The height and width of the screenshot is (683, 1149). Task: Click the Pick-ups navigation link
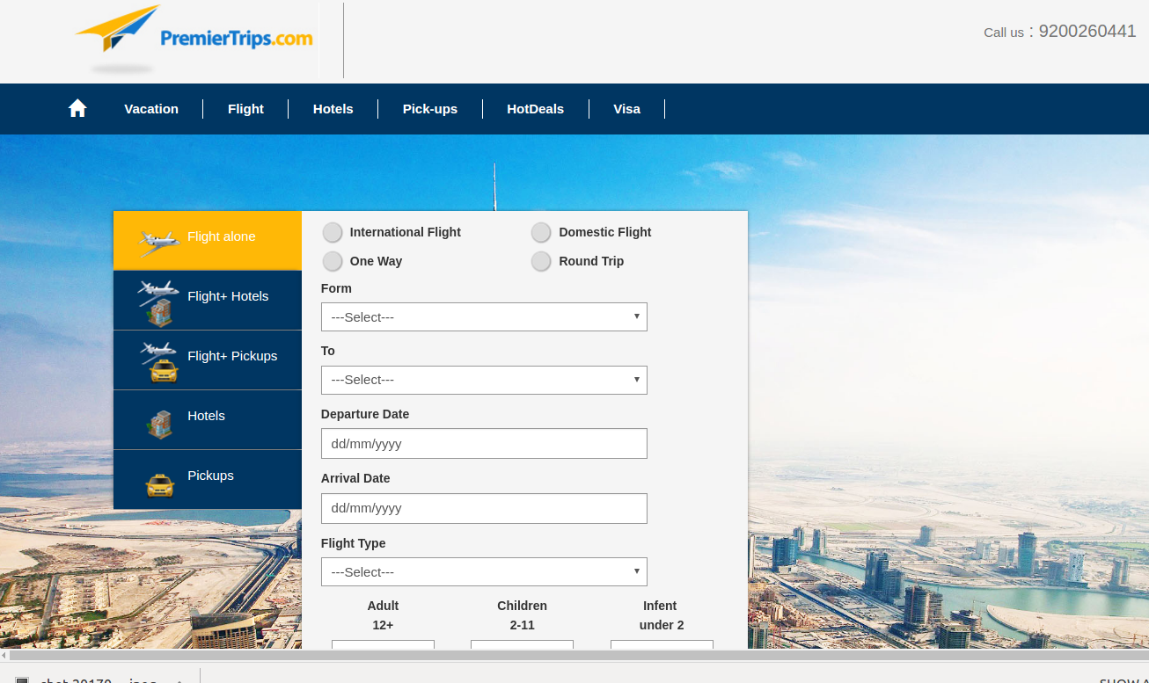pyautogui.click(x=430, y=109)
